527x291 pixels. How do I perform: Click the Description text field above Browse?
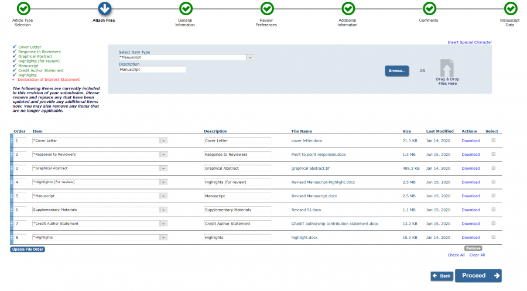[152, 69]
